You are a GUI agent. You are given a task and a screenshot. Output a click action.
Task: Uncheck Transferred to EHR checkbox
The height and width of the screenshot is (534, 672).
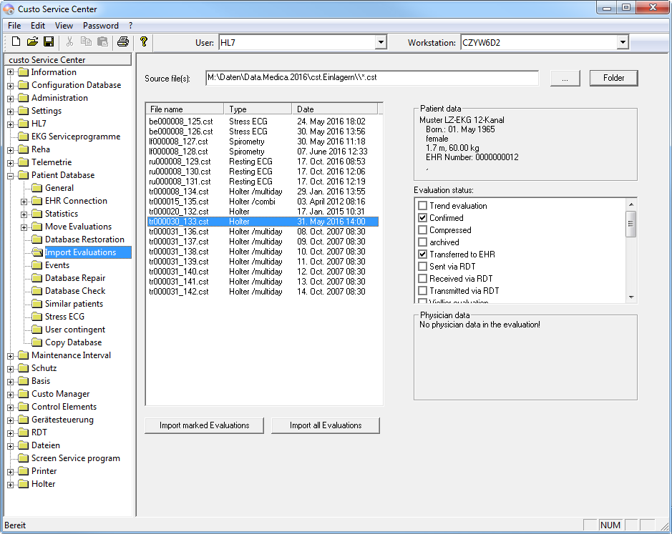point(422,254)
